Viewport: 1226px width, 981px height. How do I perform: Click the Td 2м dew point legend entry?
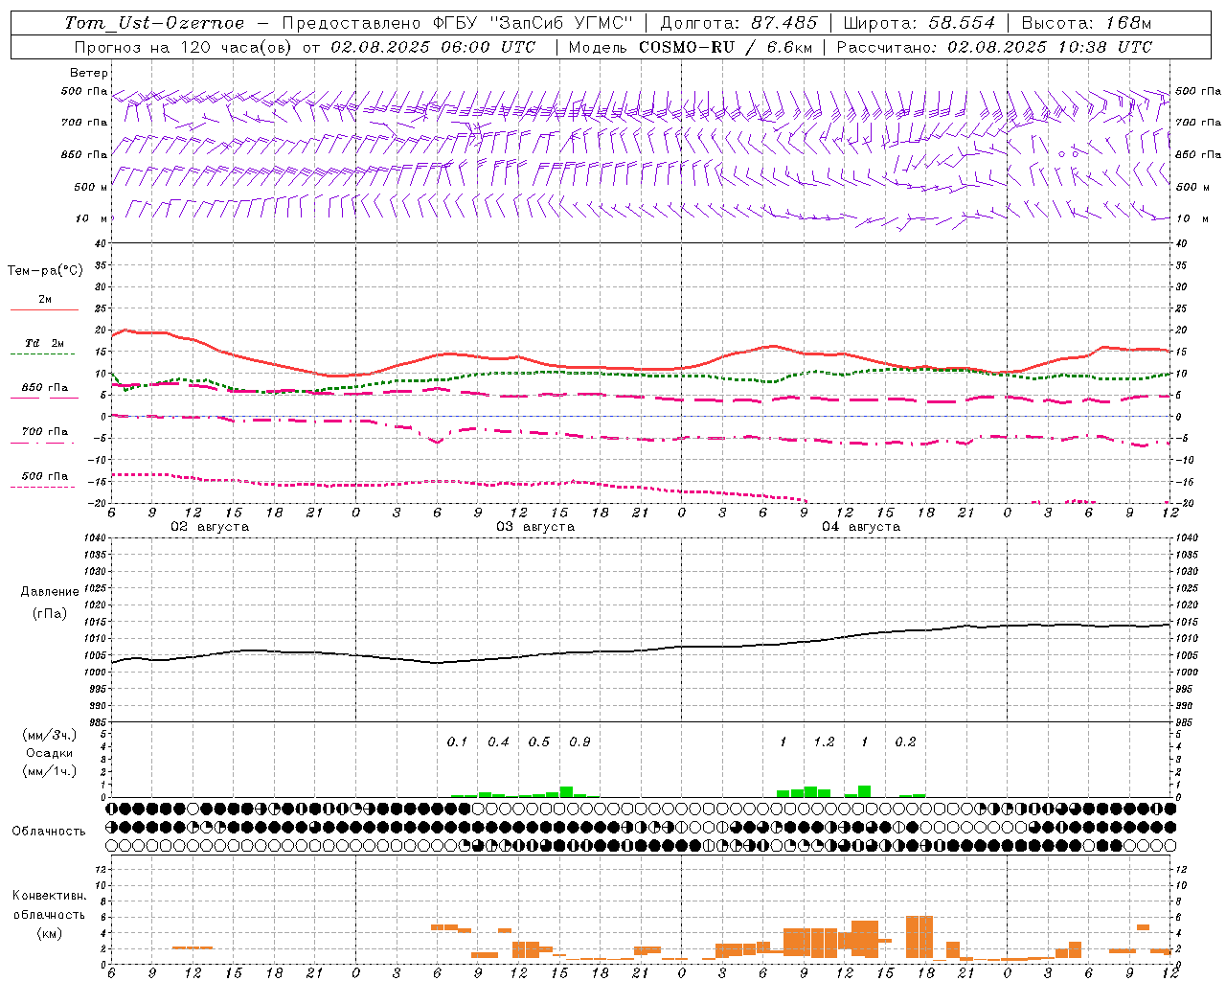[45, 347]
